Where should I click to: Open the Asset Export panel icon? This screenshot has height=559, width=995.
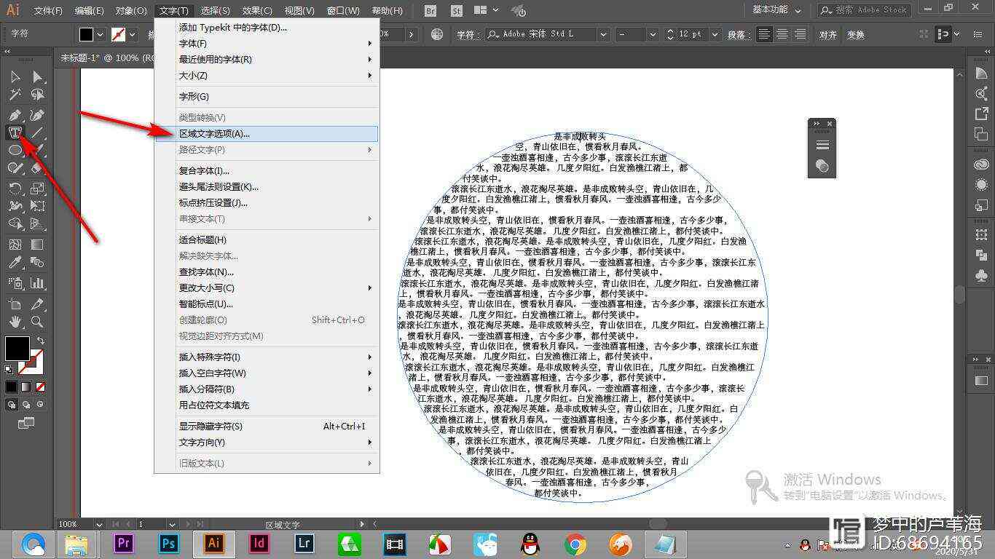[x=981, y=114]
